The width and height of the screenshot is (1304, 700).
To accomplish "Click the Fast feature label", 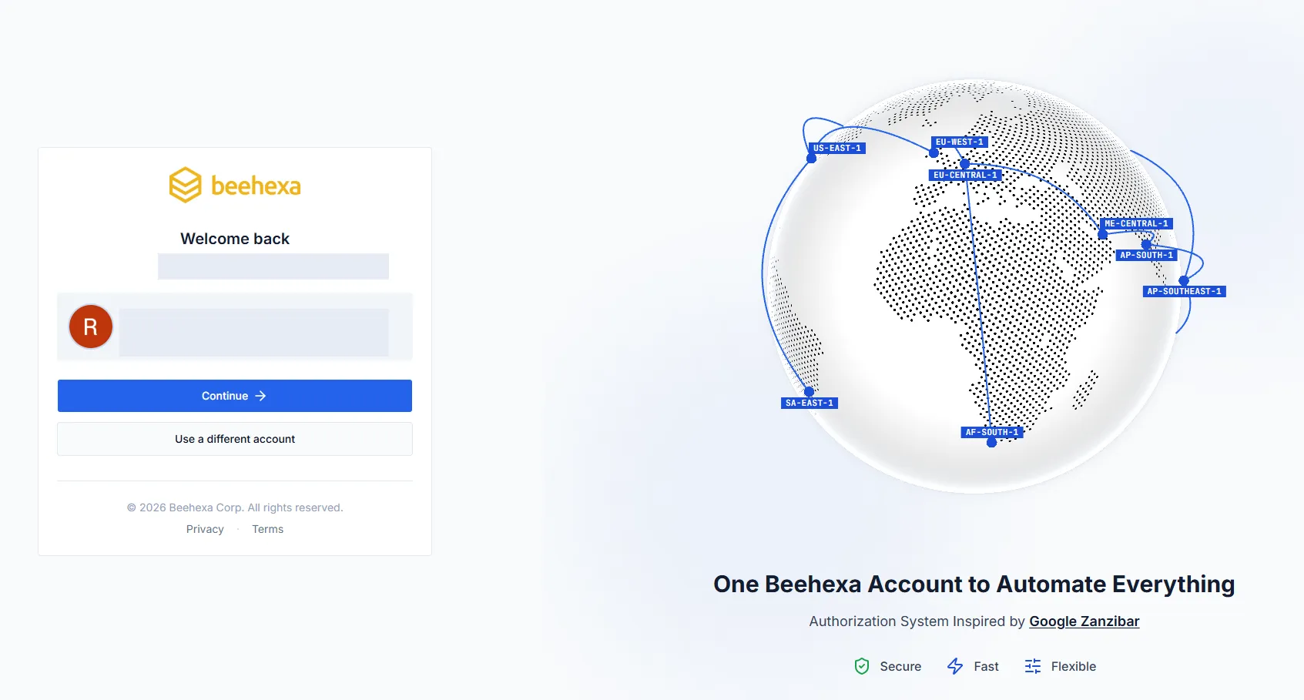I will coord(986,666).
